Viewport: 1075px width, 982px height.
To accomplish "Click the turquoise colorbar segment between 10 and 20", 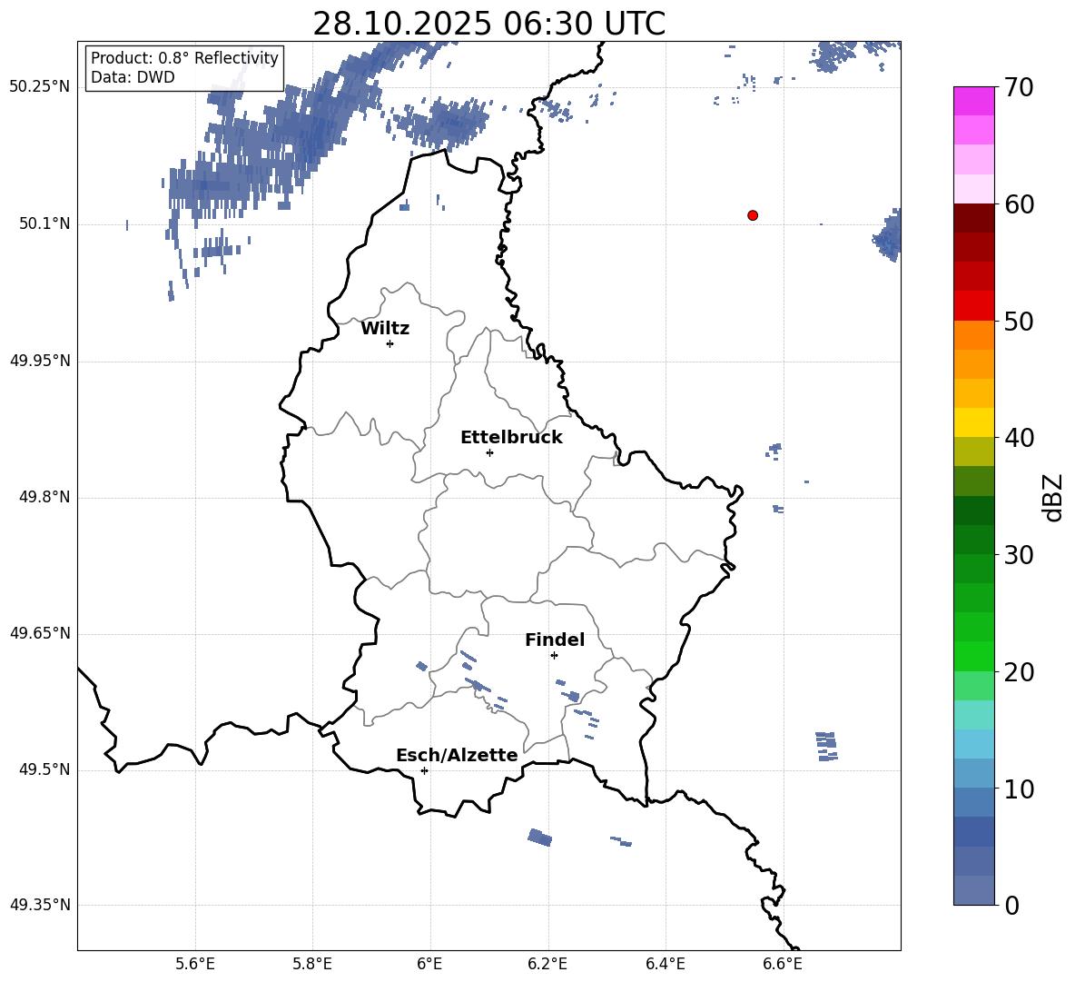I will tap(974, 715).
